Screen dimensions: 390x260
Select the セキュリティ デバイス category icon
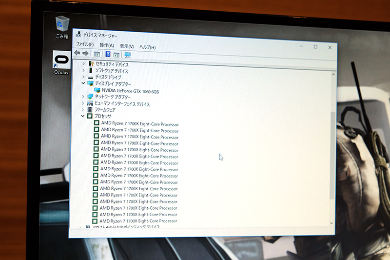[91, 64]
